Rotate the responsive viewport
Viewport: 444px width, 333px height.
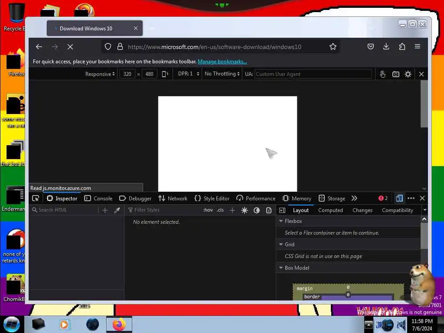(165, 74)
